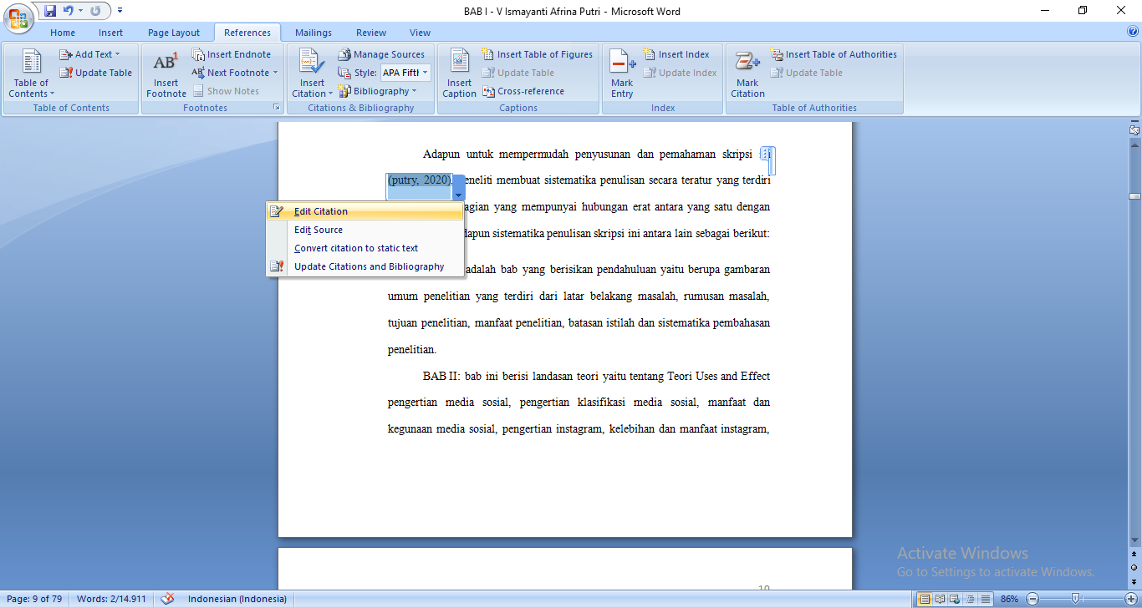Select Update Citations and Bibliography
This screenshot has height=608, width=1142.
pos(365,266)
